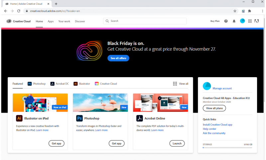Click See all offers button

[118, 58]
